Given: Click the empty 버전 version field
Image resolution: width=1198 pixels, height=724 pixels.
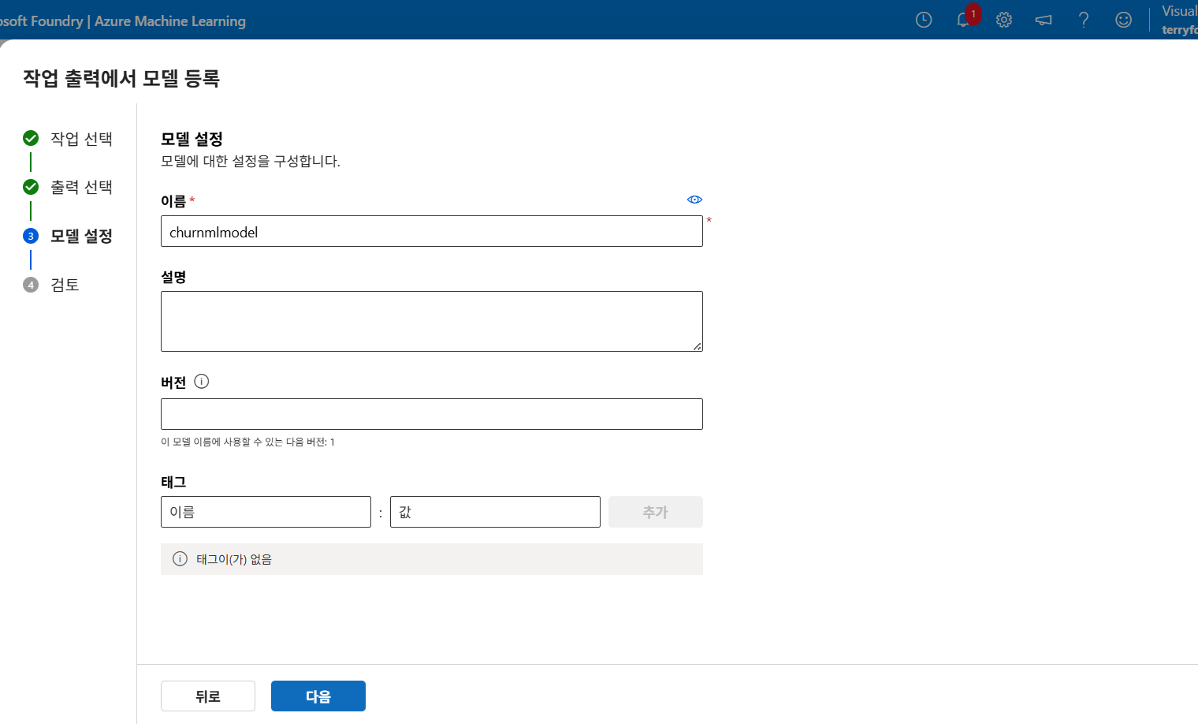Looking at the screenshot, I should (431, 413).
